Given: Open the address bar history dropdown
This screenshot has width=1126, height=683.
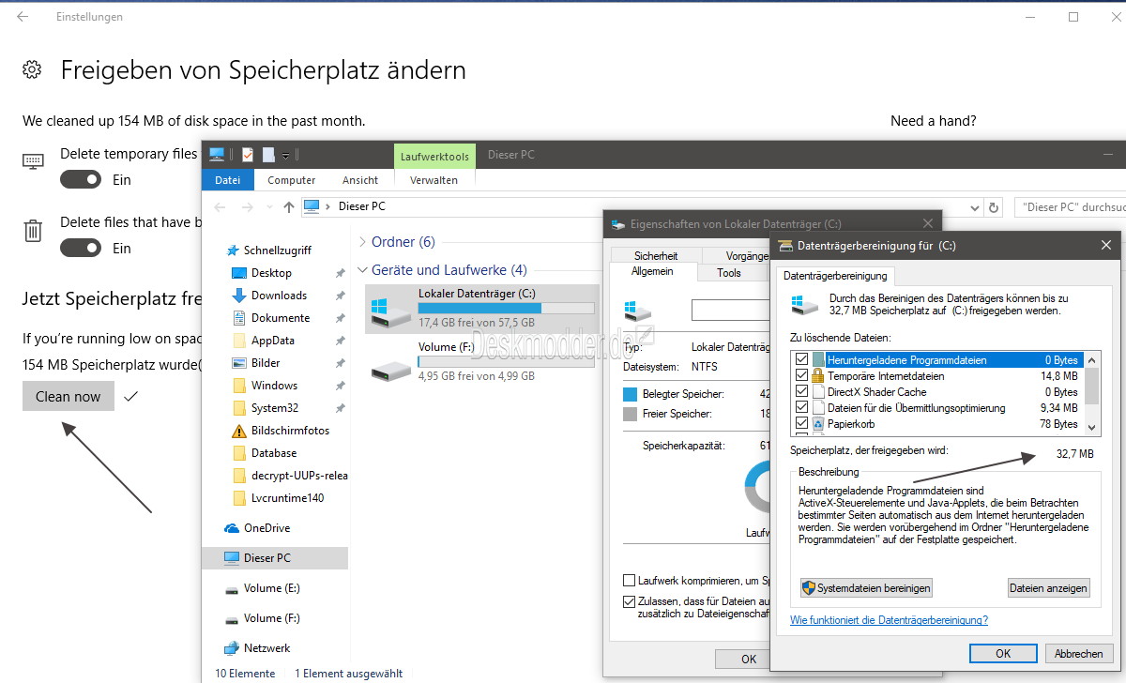Looking at the screenshot, I should pos(973,207).
